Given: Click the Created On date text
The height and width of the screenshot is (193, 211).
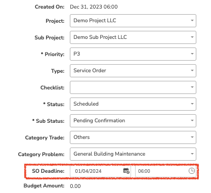Looking at the screenshot, I should 94,7.
